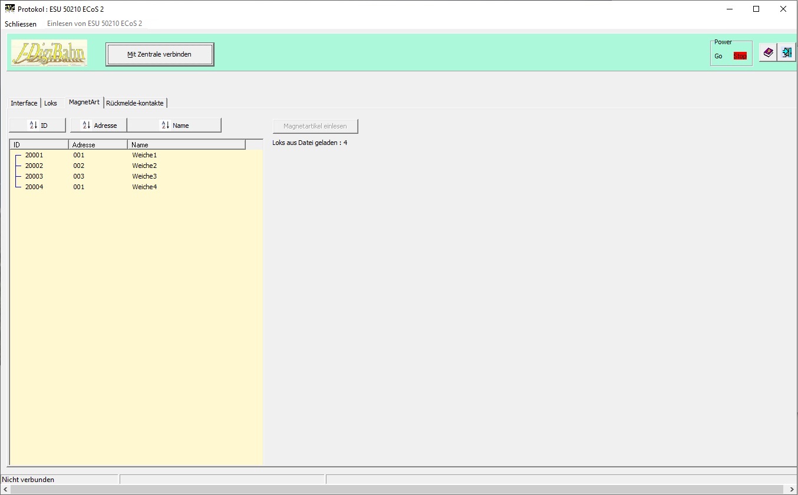The image size is (798, 495).
Task: Select tree row 20001
Action: coord(136,155)
